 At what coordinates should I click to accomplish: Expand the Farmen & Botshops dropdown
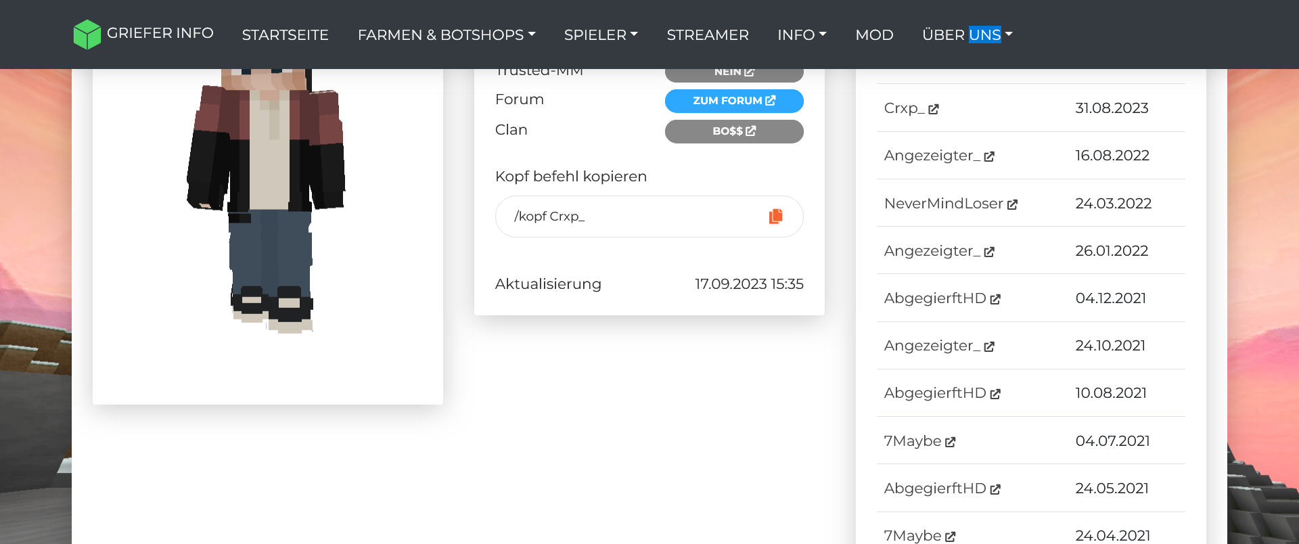click(x=447, y=35)
